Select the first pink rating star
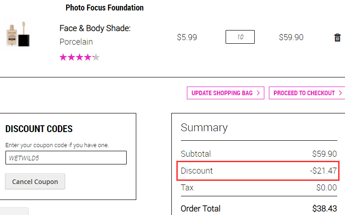Viewport: 345px width, 215px height. tap(63, 57)
